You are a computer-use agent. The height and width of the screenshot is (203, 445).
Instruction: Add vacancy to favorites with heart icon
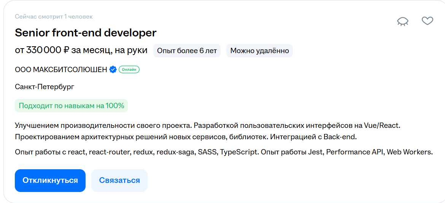[x=428, y=21]
